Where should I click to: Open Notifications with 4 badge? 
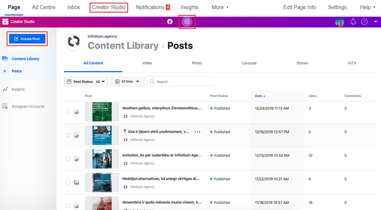click(153, 7)
